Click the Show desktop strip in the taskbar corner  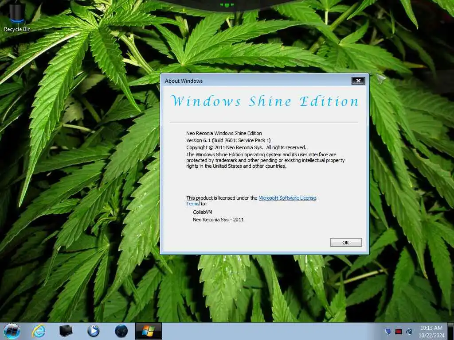pyautogui.click(x=452, y=331)
